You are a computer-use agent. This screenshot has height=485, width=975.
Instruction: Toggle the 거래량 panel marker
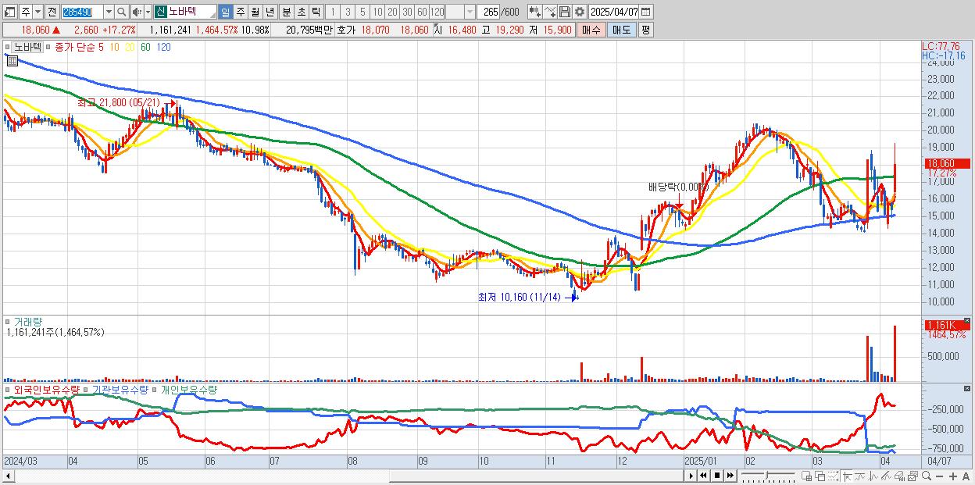[9, 321]
